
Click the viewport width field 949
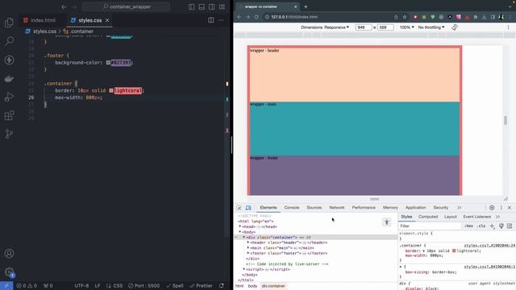click(x=364, y=27)
